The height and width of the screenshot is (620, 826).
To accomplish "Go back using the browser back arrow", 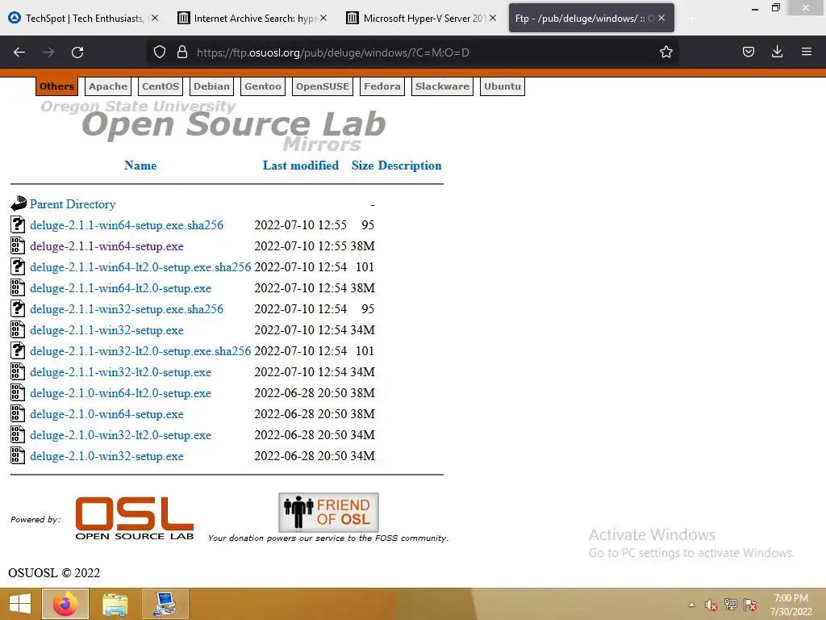I will (x=19, y=52).
